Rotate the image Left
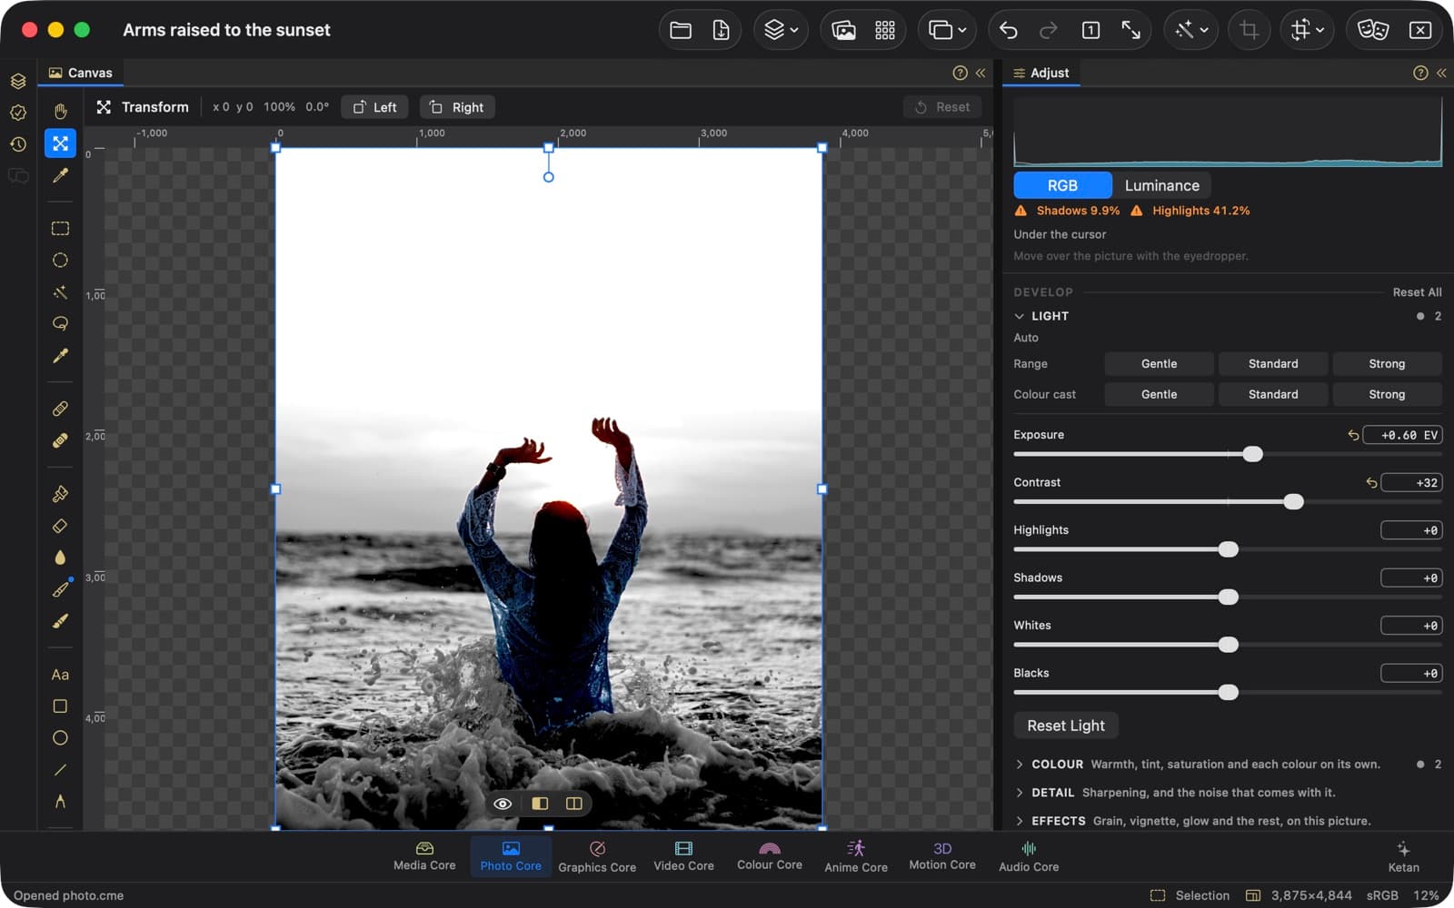 point(374,107)
